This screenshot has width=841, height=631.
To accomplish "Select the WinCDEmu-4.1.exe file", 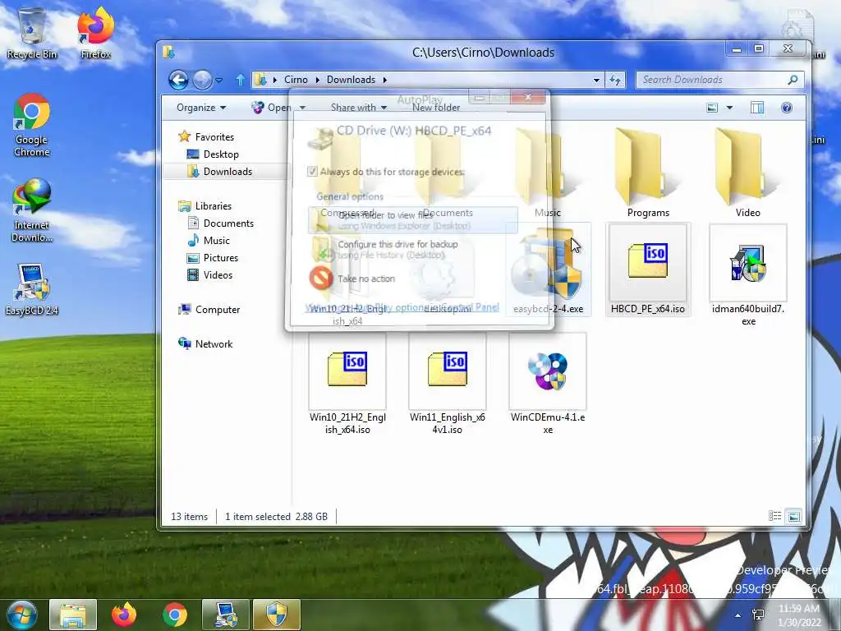I will click(548, 383).
